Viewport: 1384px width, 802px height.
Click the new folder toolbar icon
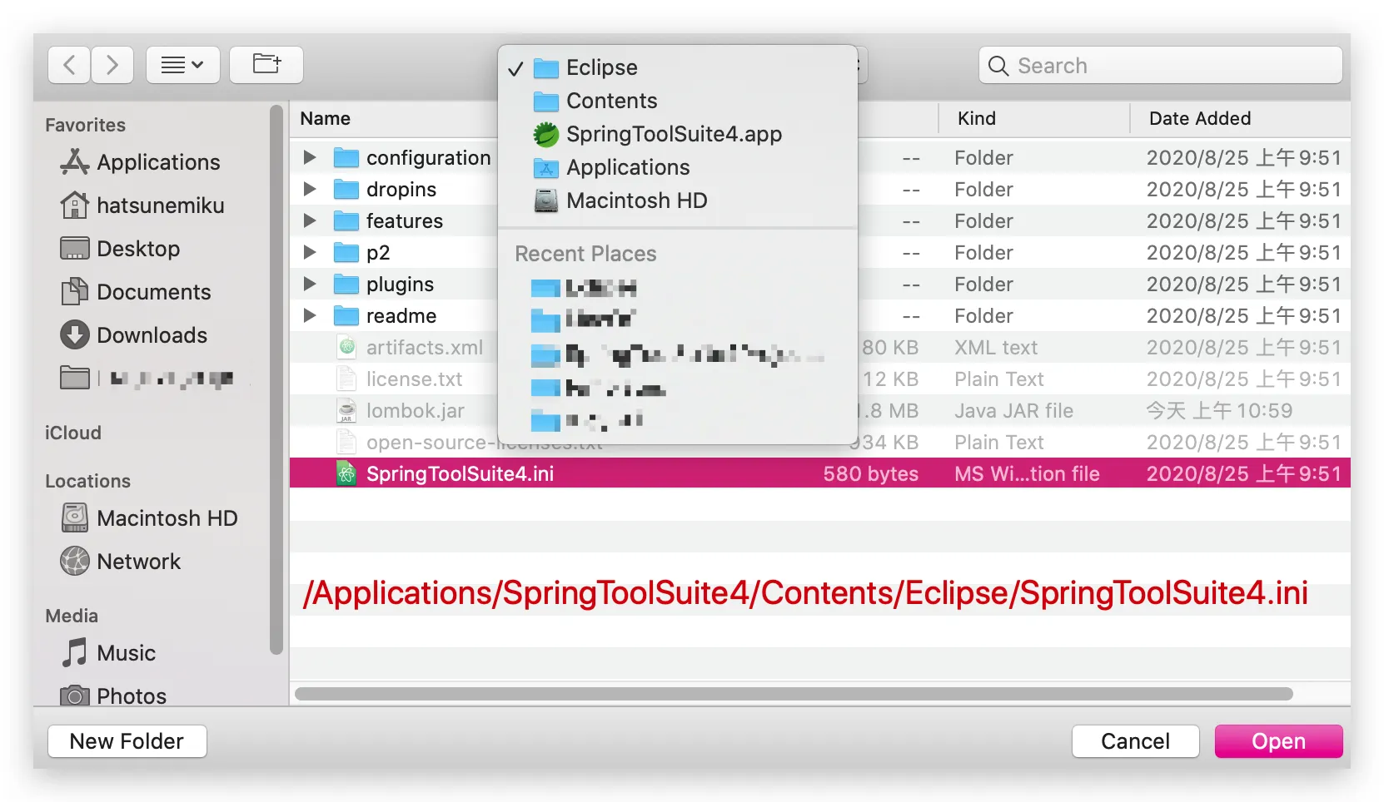coord(266,65)
